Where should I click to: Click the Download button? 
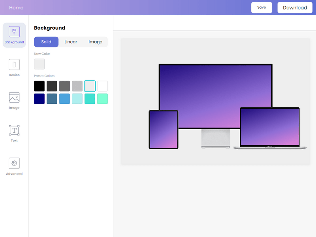tap(295, 8)
